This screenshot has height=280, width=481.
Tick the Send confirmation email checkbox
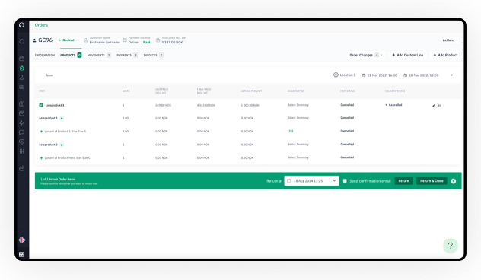[x=345, y=181]
